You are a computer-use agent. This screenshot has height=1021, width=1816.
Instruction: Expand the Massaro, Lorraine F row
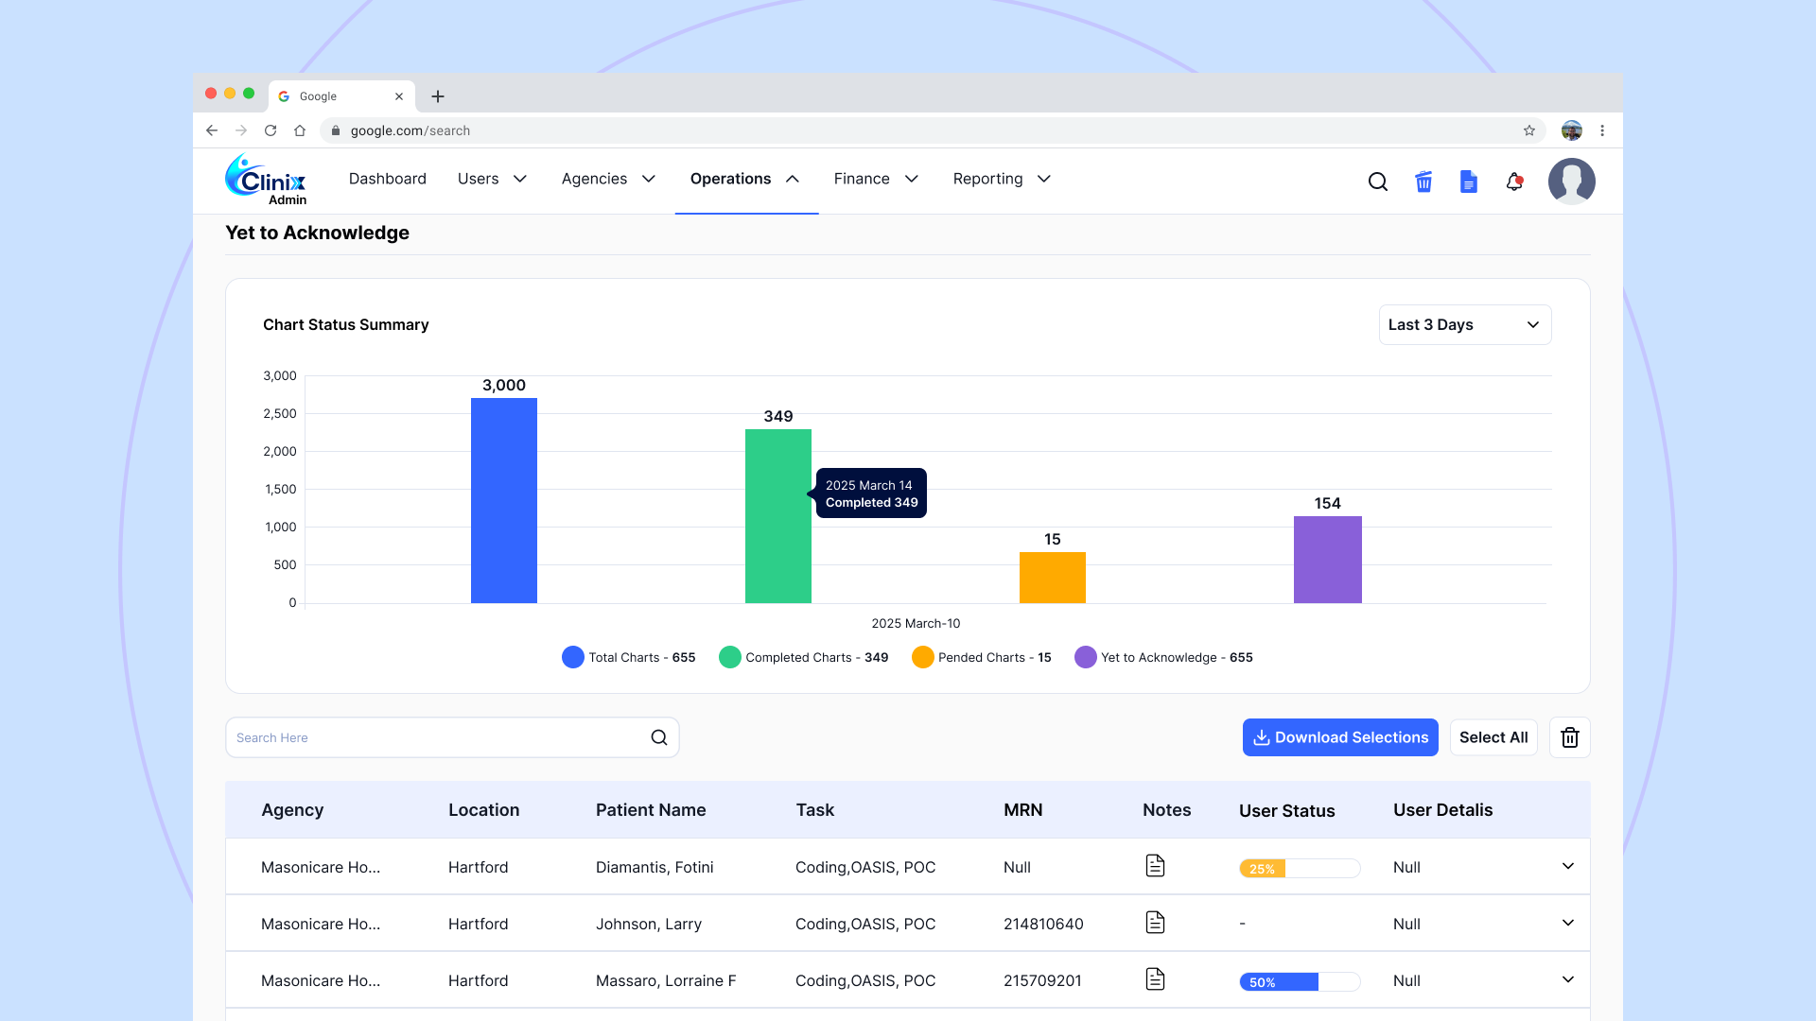click(1567, 979)
